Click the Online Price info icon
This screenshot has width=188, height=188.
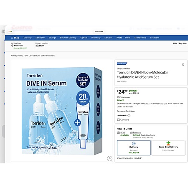[x=129, y=116]
